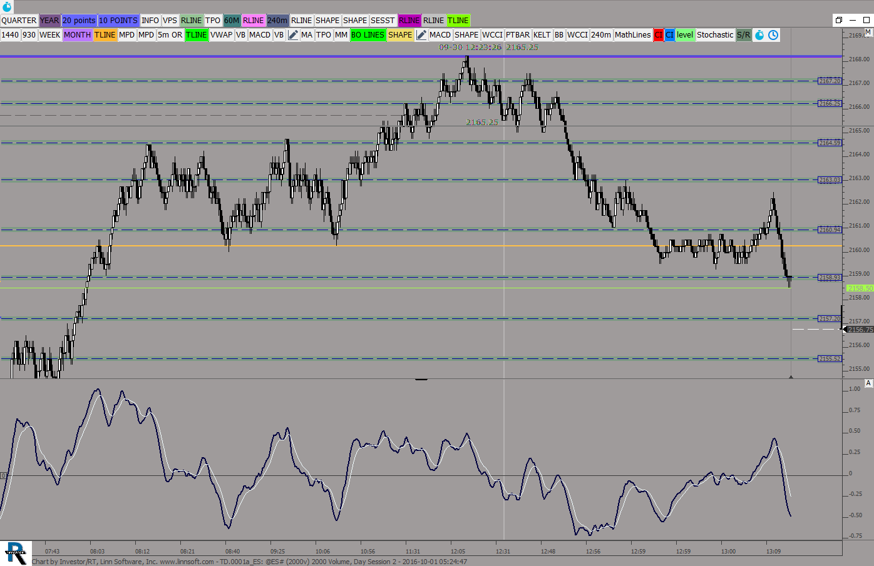Click the light green RLINE button
The image size is (874, 566).
pyautogui.click(x=192, y=21)
